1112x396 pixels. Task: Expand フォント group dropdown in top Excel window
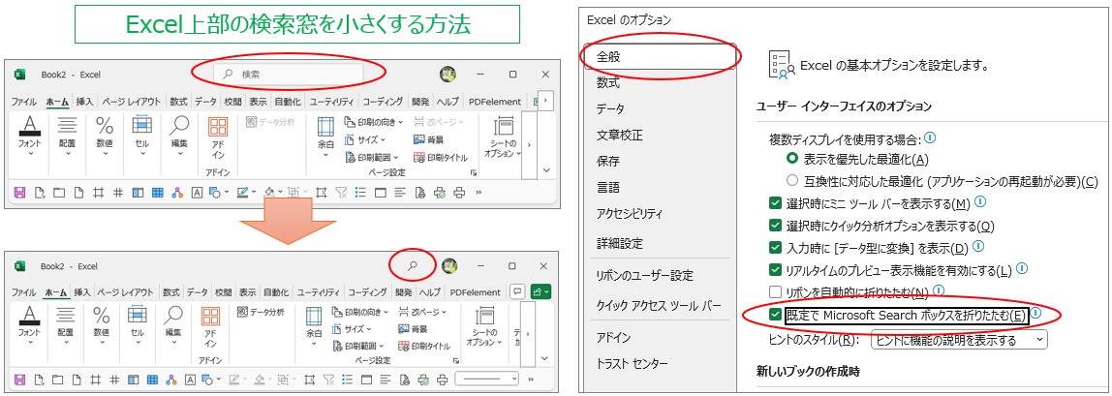pyautogui.click(x=29, y=154)
